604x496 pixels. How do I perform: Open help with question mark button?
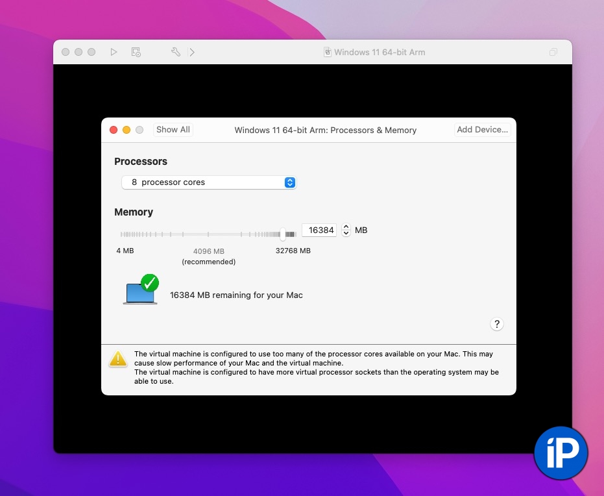click(x=497, y=324)
